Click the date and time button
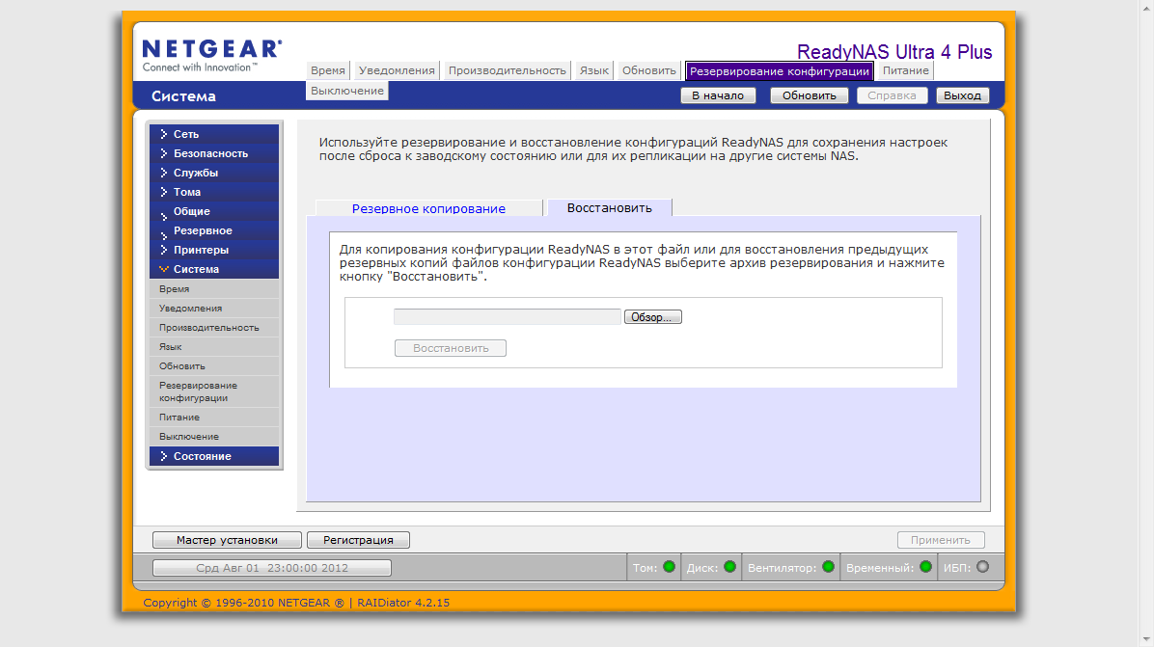This screenshot has height=647, width=1154. point(271,568)
